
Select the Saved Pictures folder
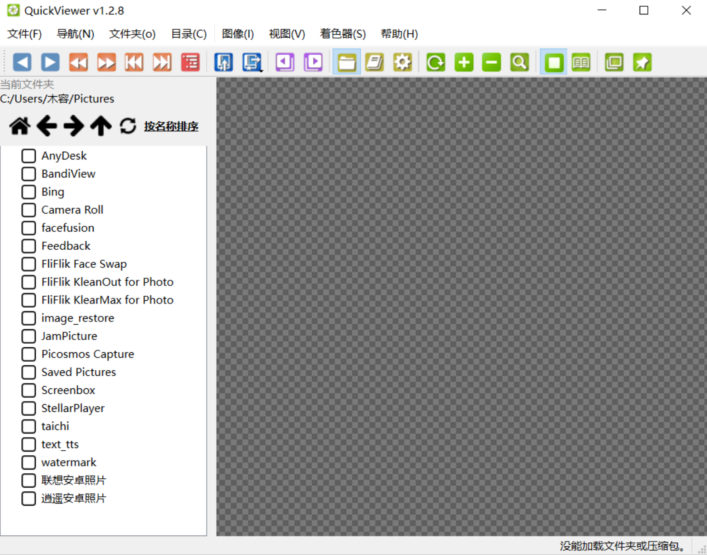click(x=79, y=372)
